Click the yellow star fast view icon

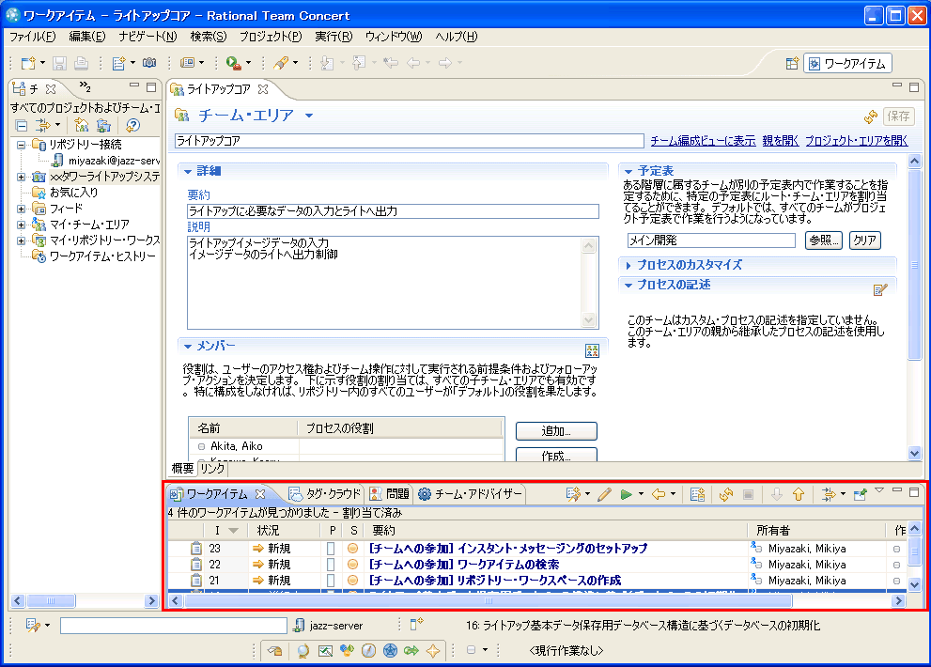[433, 651]
